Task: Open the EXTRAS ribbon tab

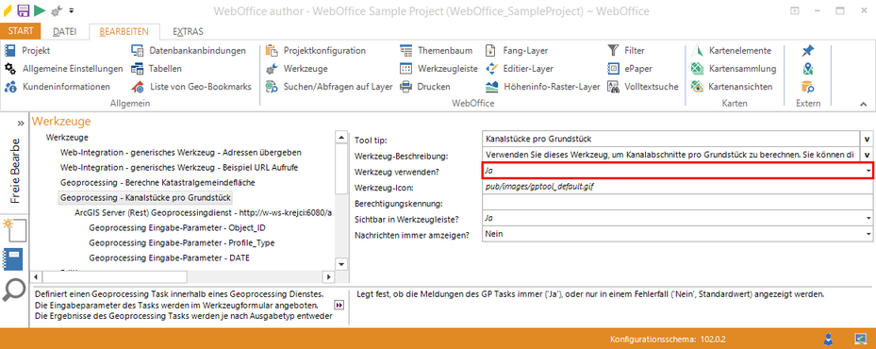Action: click(188, 31)
